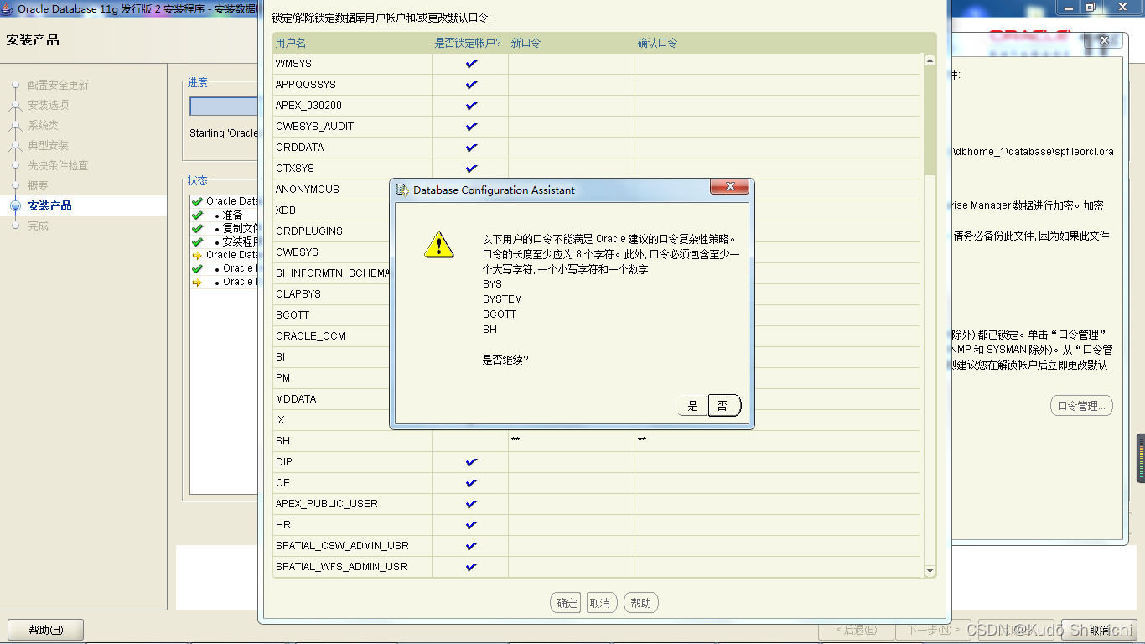Toggle lock checkbox for OWBSYS_AUDIT account

pos(471,127)
